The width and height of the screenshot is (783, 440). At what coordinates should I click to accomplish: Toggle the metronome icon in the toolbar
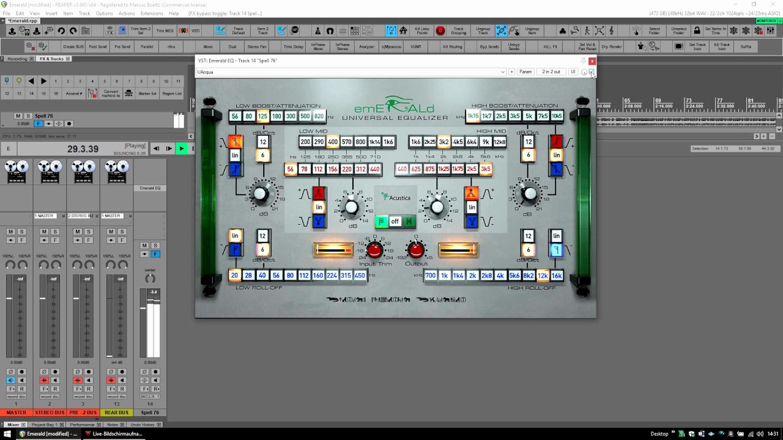(x=317, y=31)
